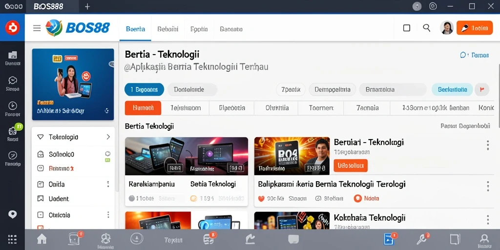Click the red flag pill button
500x250 pixels.
482,90
